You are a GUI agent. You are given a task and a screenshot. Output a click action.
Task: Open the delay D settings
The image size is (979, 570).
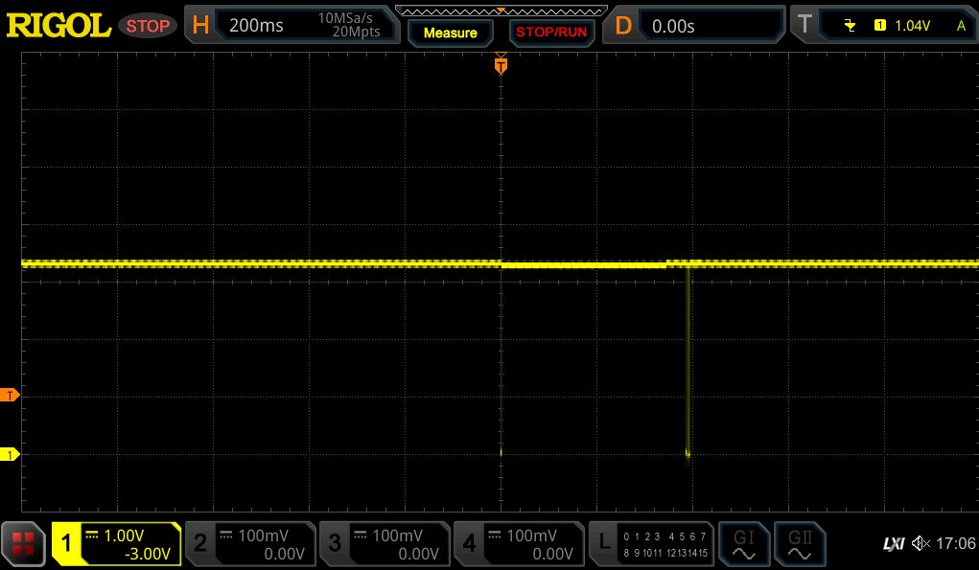tap(622, 26)
